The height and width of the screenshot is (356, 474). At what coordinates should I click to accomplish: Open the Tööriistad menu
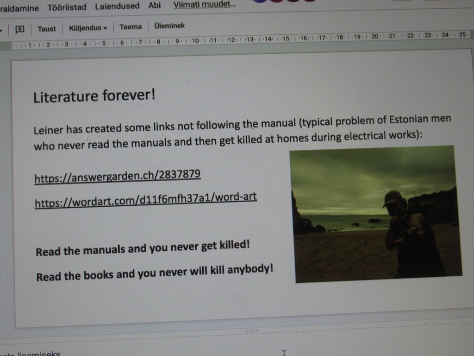click(67, 7)
